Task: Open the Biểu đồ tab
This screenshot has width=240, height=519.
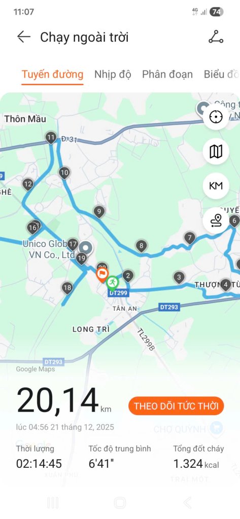Action: [221, 74]
